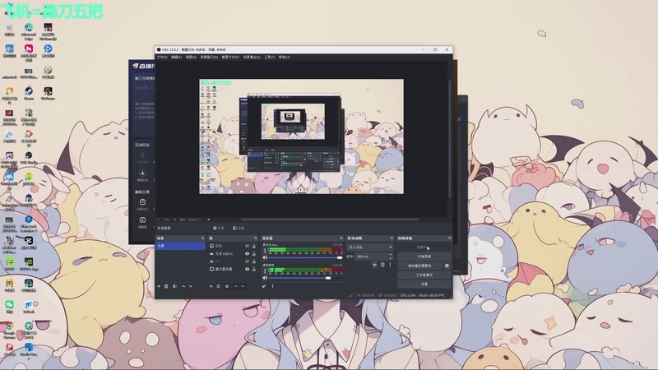Open source properties gear in Sources toolbar

227,286
